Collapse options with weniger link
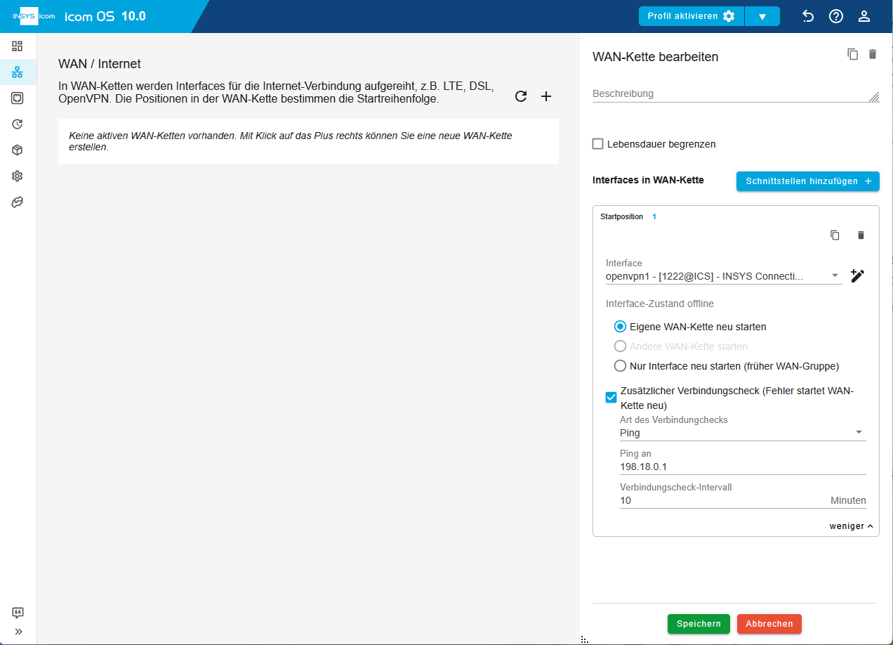The width and height of the screenshot is (893, 645). (851, 526)
